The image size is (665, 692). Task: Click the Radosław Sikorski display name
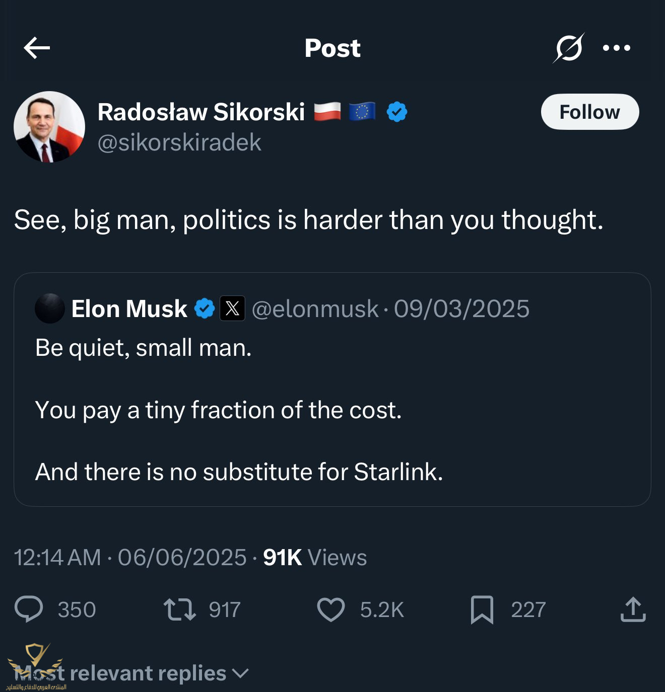pos(201,112)
